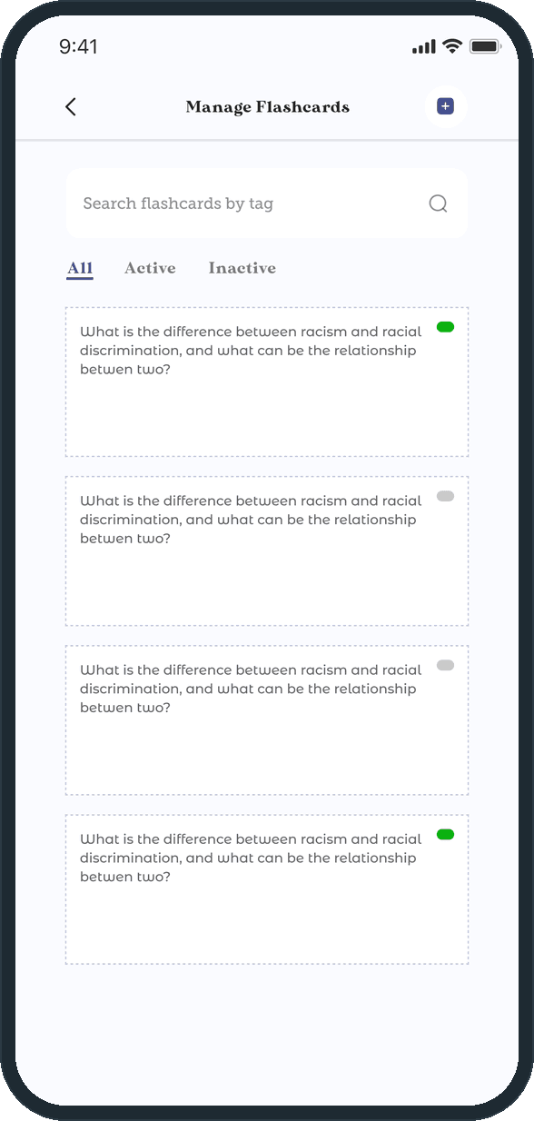This screenshot has width=534, height=1121.
Task: Switch to the Active tab
Action: pos(150,268)
